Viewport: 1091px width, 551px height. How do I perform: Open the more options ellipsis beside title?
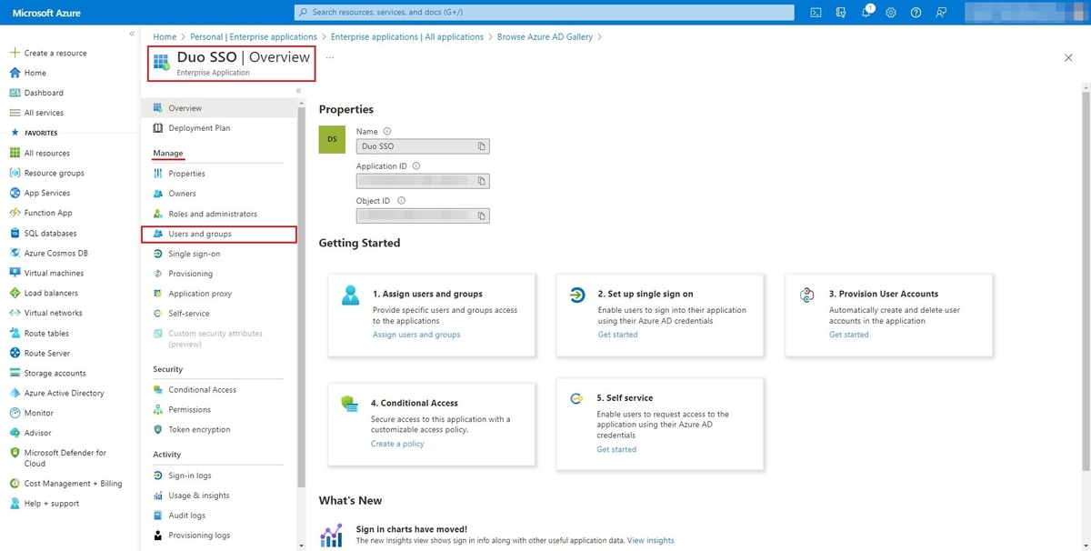click(x=330, y=57)
